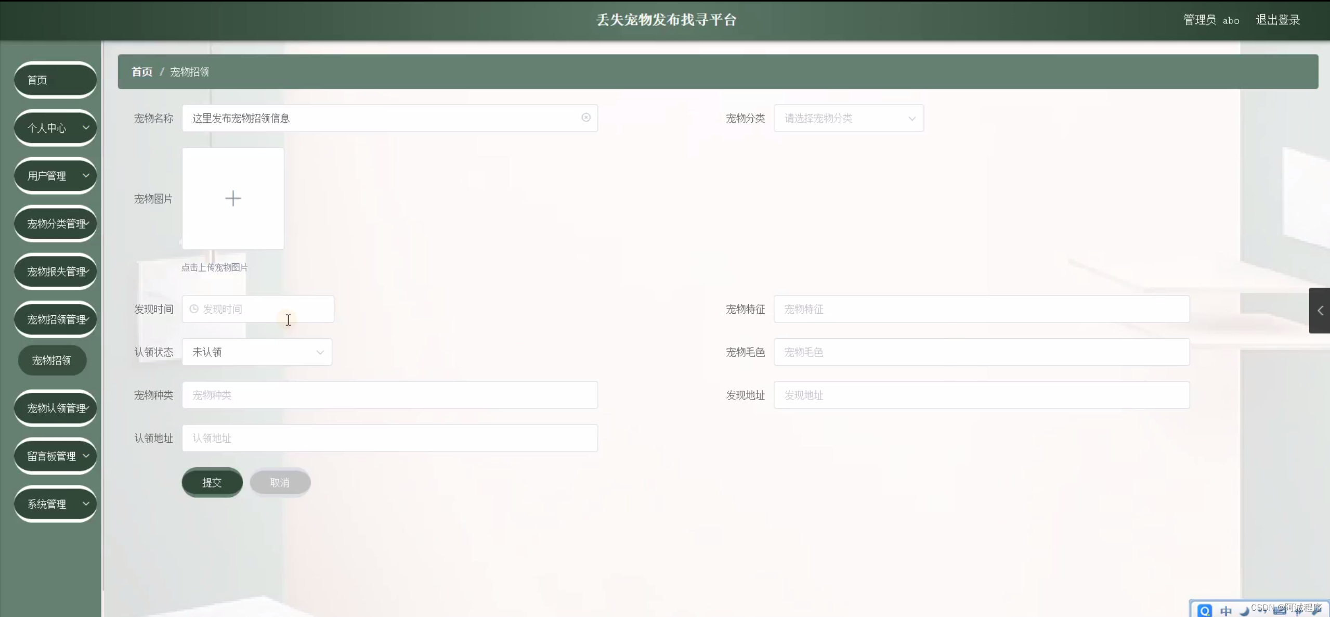The image size is (1330, 617).
Task: Click the plus icon to upload pet image
Action: click(233, 198)
